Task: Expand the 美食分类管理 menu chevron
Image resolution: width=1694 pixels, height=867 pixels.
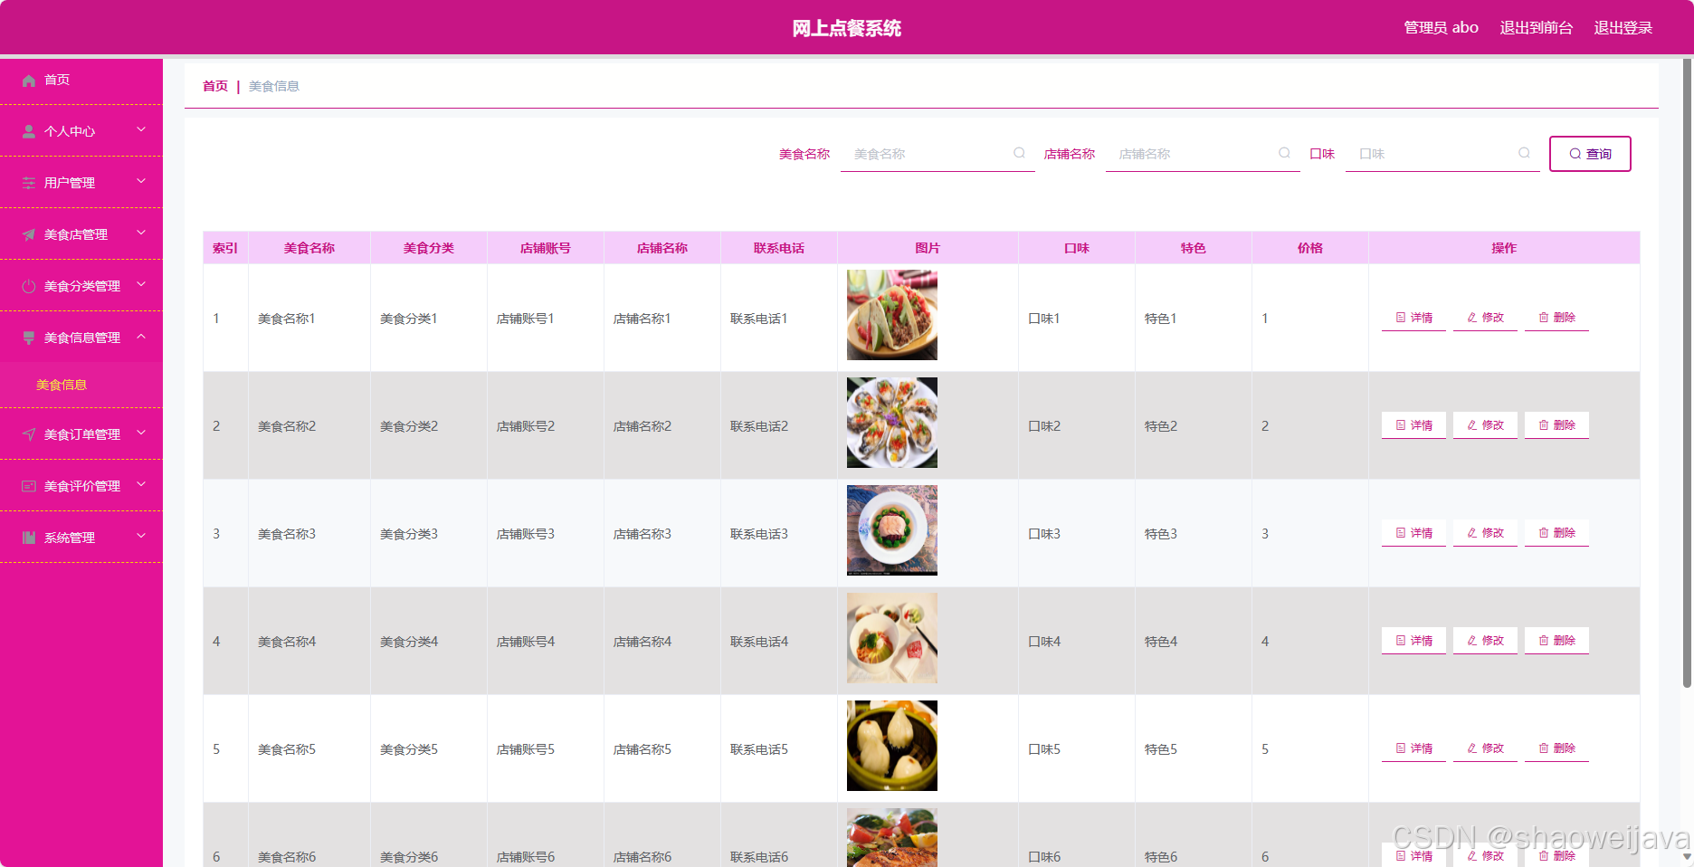Action: [x=141, y=284]
